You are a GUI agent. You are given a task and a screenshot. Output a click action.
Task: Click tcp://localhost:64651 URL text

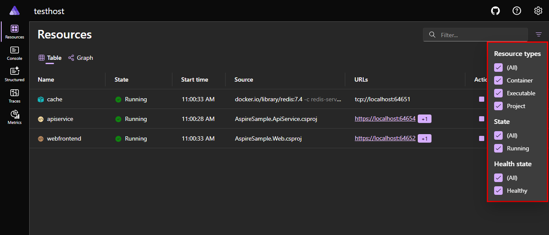tap(383, 99)
